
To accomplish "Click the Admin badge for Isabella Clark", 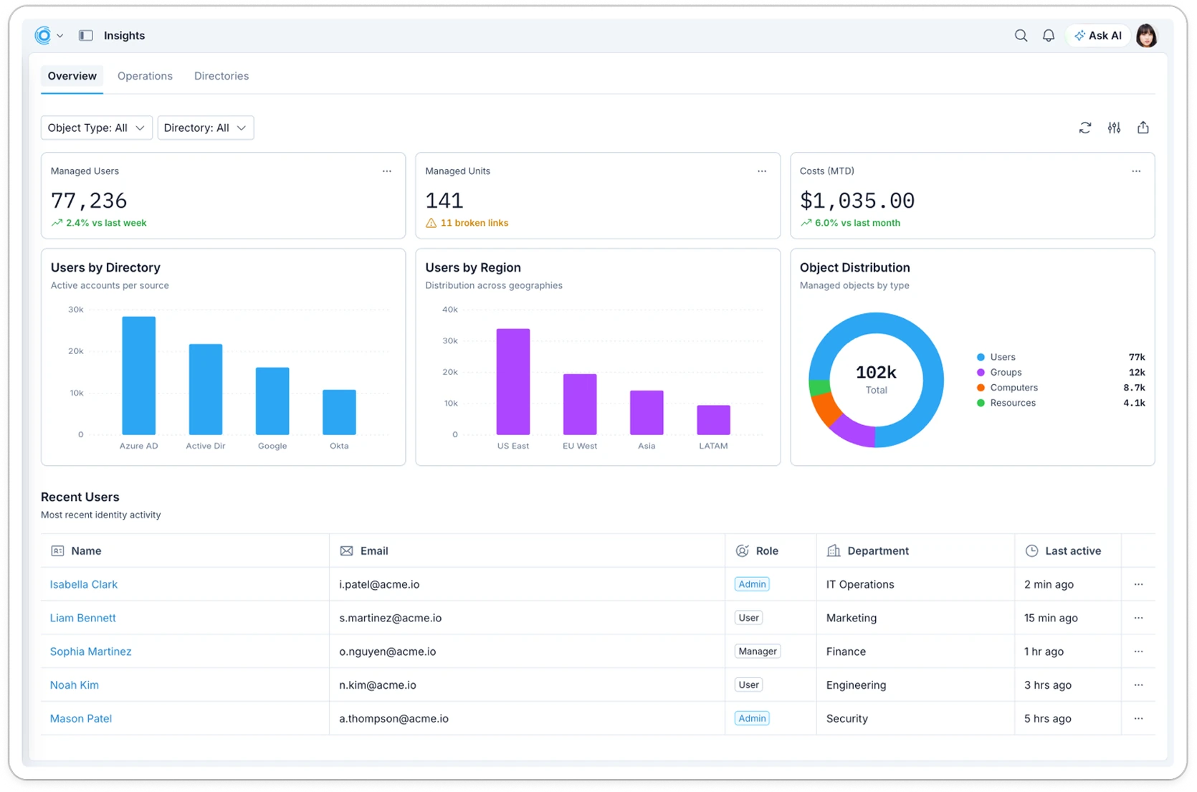I will coord(752,584).
